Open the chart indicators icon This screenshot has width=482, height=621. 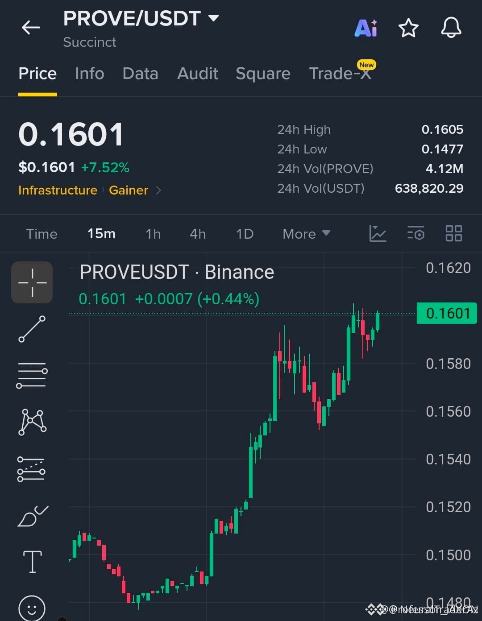coord(378,233)
